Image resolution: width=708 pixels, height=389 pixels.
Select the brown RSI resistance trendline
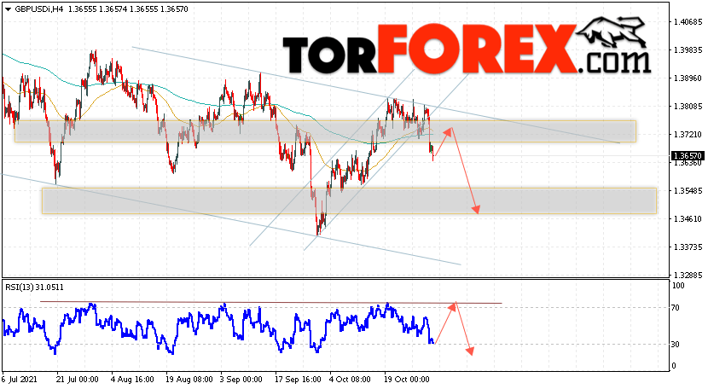[x=271, y=302]
